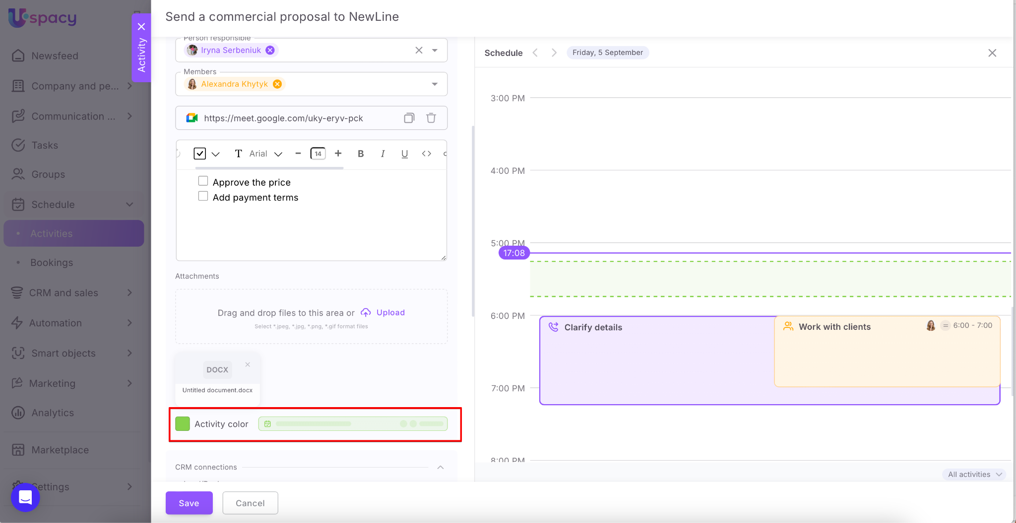Click the Save button

pyautogui.click(x=189, y=503)
